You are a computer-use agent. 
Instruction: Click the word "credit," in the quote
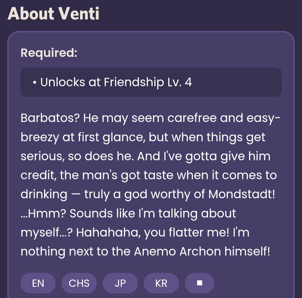[38, 175]
